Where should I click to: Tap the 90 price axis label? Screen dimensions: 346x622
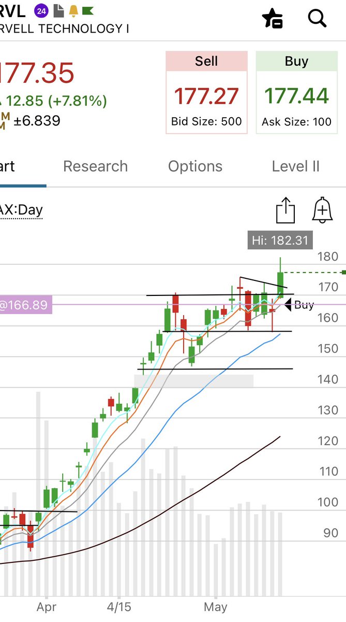pyautogui.click(x=330, y=533)
